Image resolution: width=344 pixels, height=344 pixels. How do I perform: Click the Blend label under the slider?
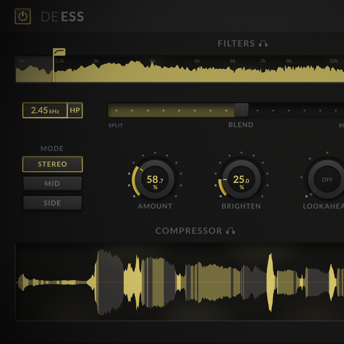coord(241,125)
